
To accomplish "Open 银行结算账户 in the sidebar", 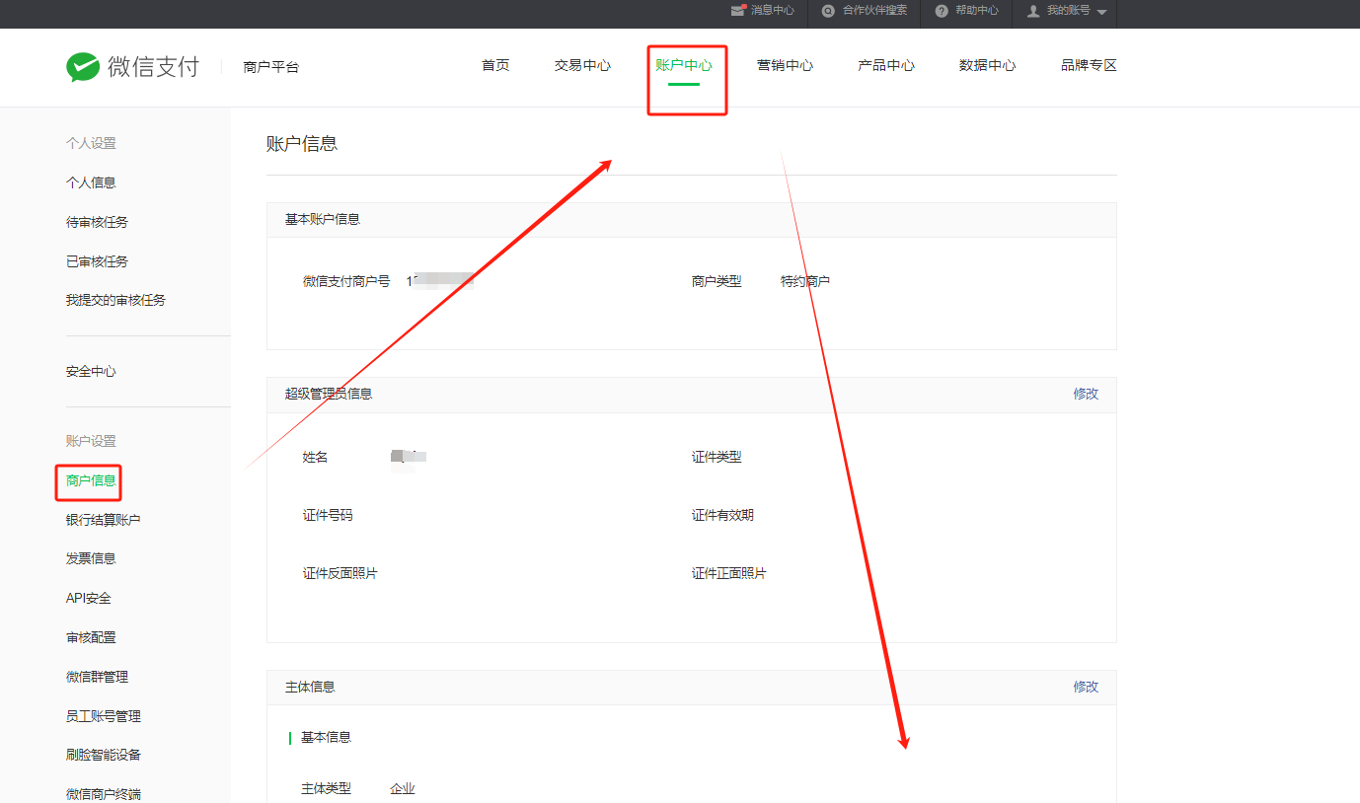I will [104, 520].
